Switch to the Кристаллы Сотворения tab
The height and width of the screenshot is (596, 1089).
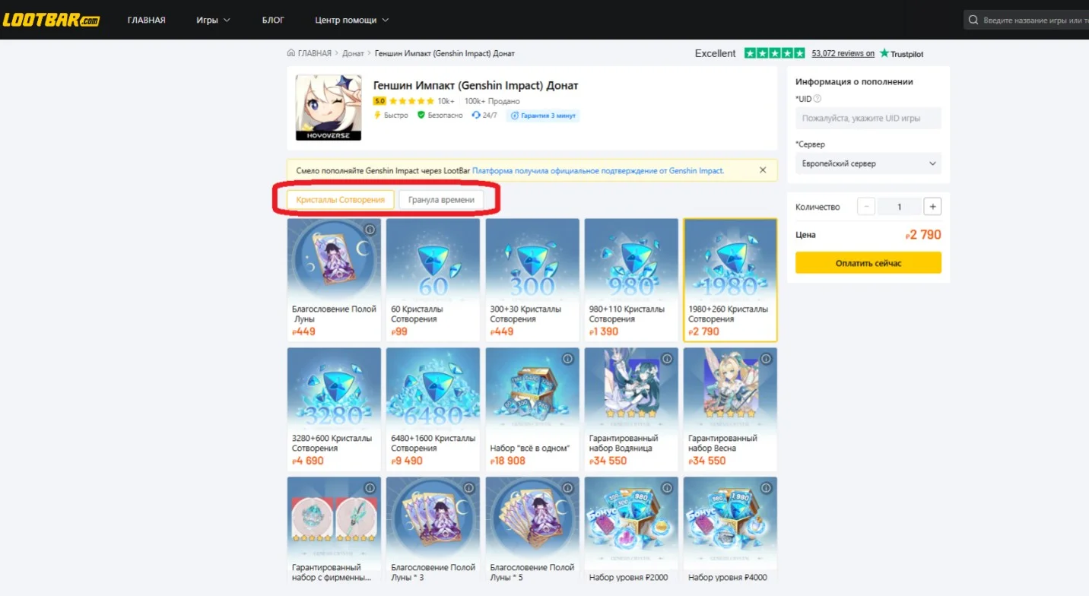point(341,200)
